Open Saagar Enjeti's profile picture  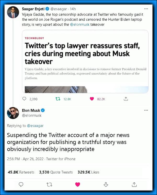point(13,12)
